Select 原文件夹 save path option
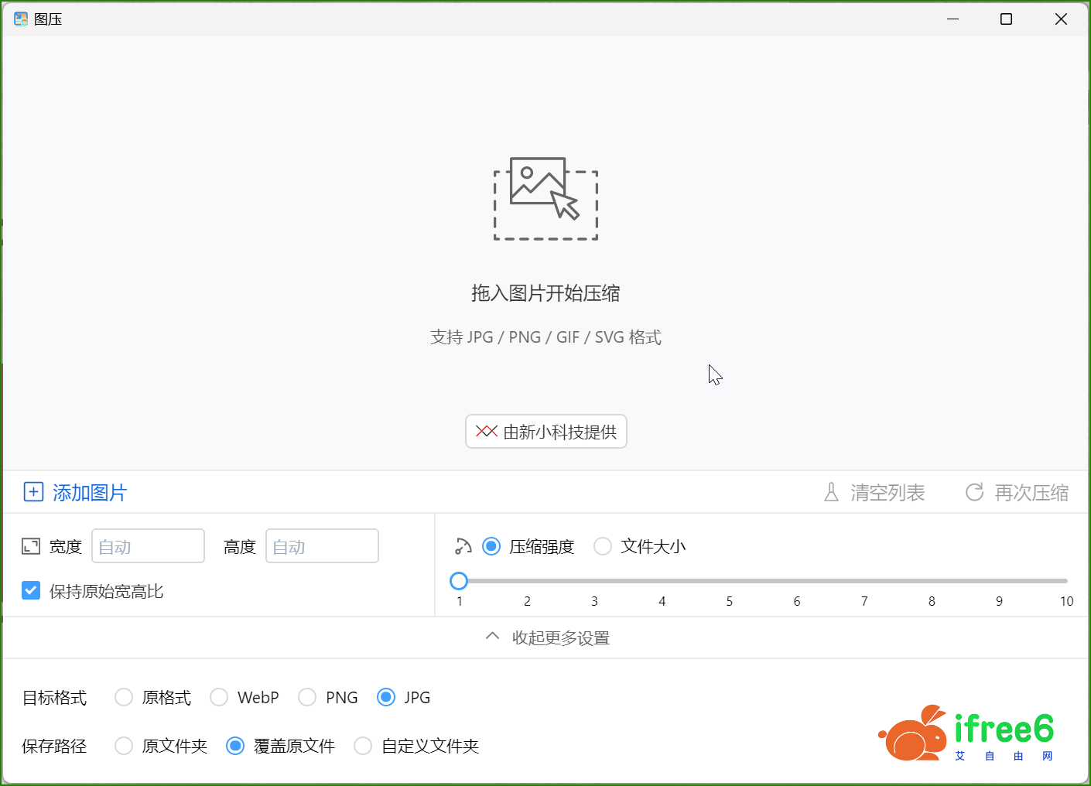1091x786 pixels. coord(124,746)
